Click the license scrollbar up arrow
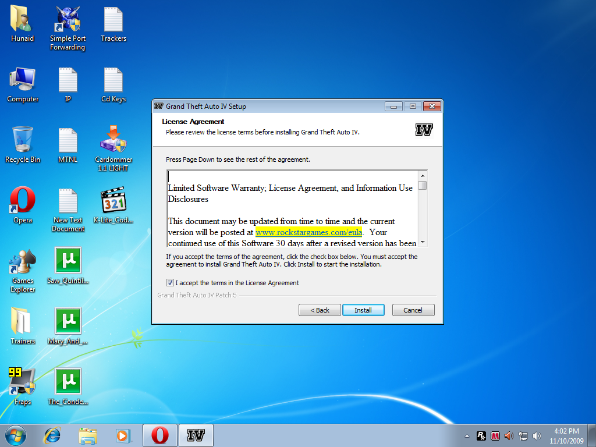The height and width of the screenshot is (447, 596). point(423,176)
